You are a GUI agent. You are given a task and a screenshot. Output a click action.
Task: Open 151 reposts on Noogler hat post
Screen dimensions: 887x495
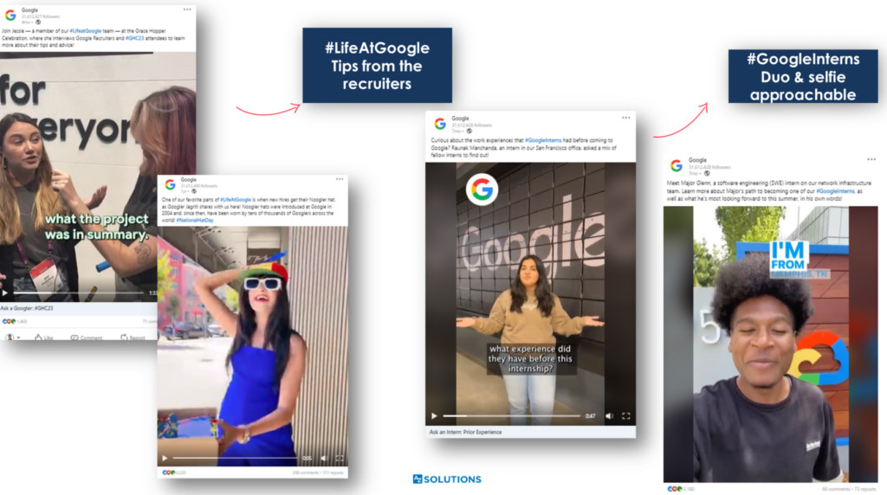(333, 472)
